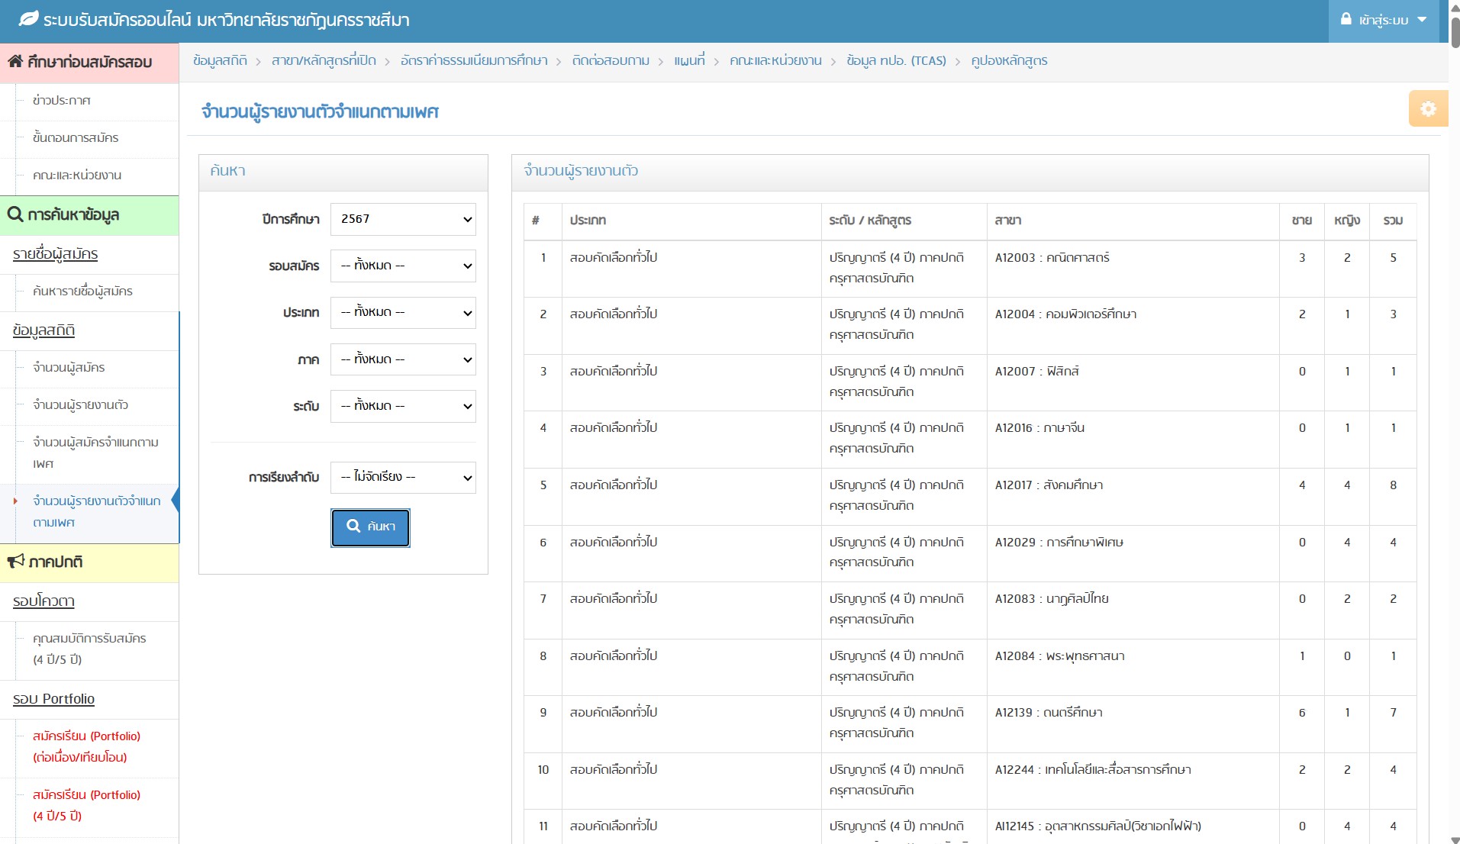1460x844 pixels.
Task: Open the เข้าสู่ระบบ dropdown caret
Action: pos(1422,20)
